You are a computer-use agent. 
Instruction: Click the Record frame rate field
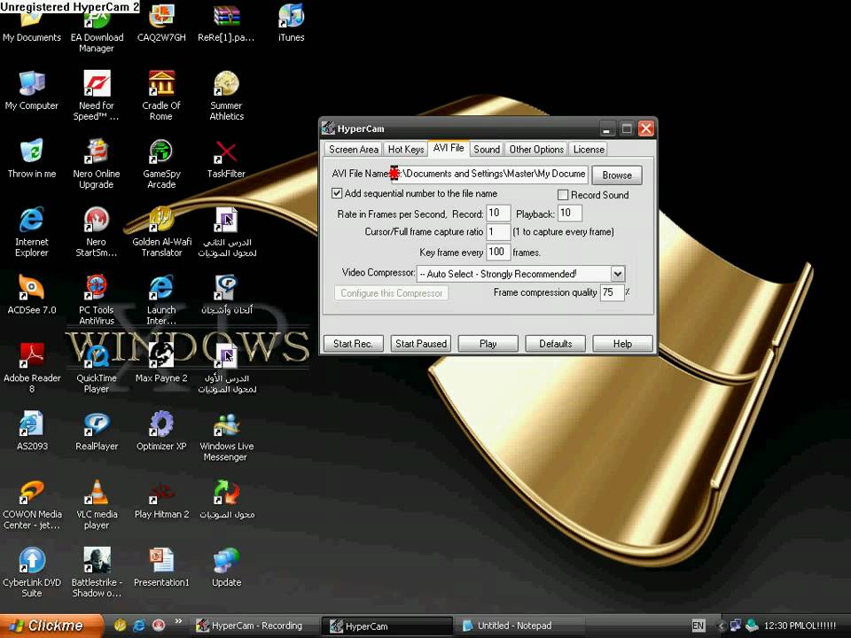497,214
